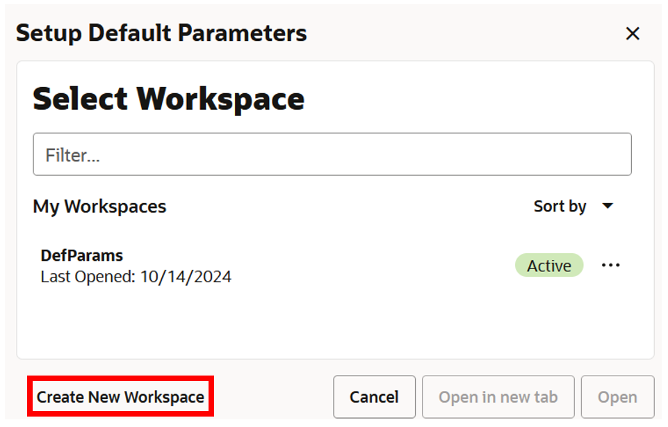Click Create New Workspace
Image resolution: width=668 pixels, height=427 pixels.
(x=120, y=396)
